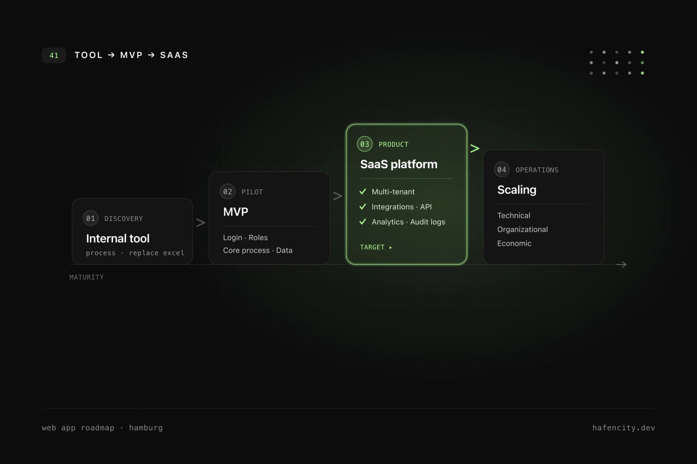Click the 02 Pilot step number badge

pos(228,192)
